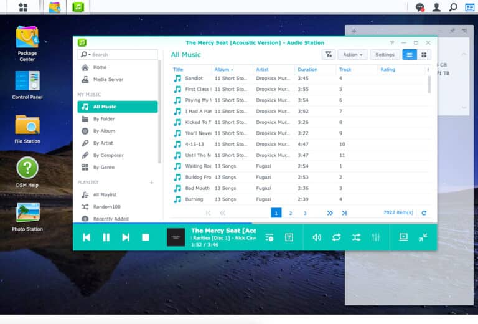Open DSM Help desktop icon

[x=27, y=173]
